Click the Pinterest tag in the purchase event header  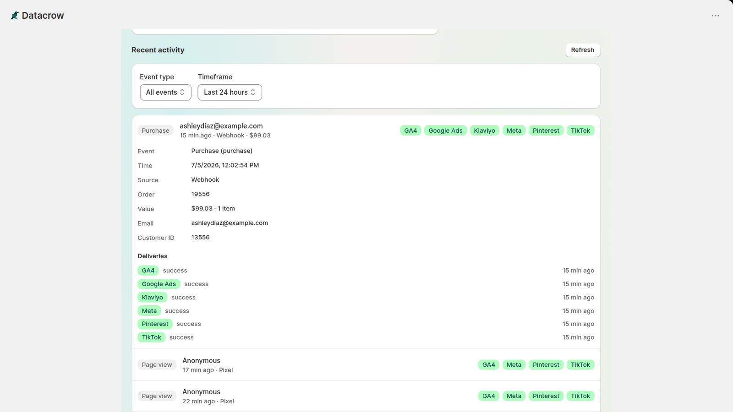pos(546,130)
